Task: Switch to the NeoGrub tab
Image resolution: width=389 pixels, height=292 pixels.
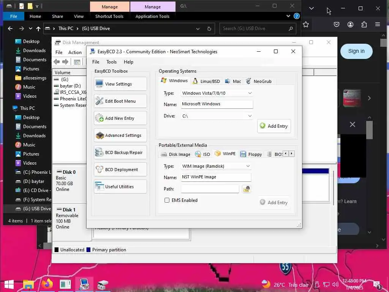Action: point(259,81)
